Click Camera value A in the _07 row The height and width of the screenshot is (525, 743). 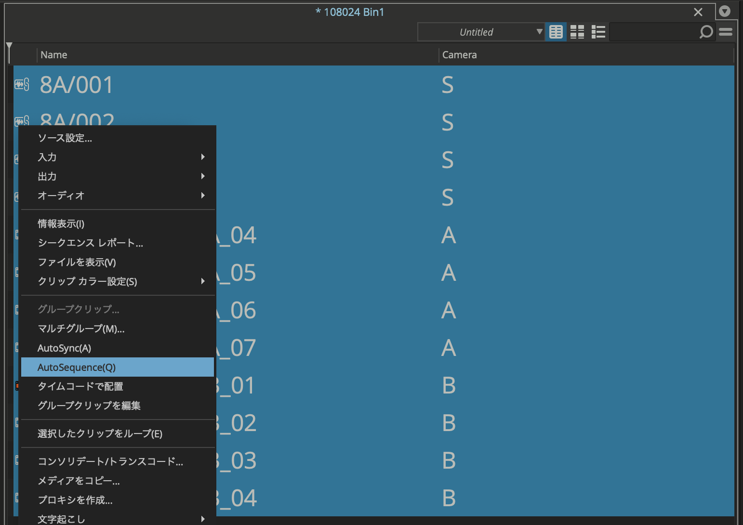(x=449, y=348)
